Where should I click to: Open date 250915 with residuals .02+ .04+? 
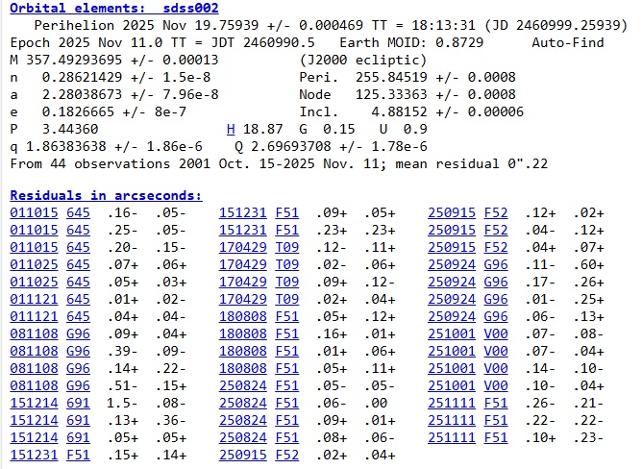242,455
